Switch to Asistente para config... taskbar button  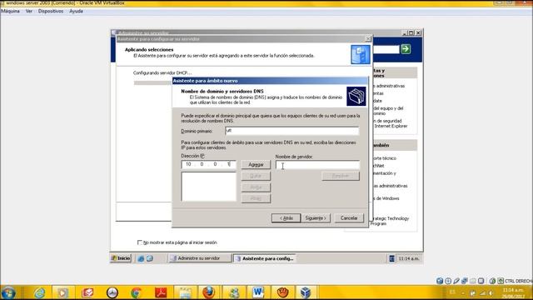point(265,258)
